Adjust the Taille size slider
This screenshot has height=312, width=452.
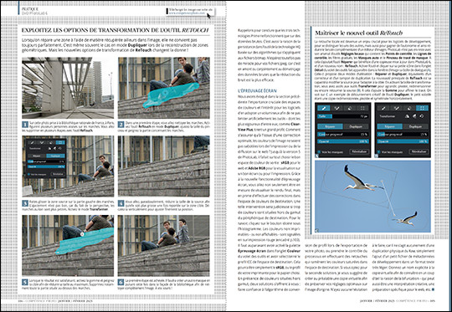[x=343, y=116]
